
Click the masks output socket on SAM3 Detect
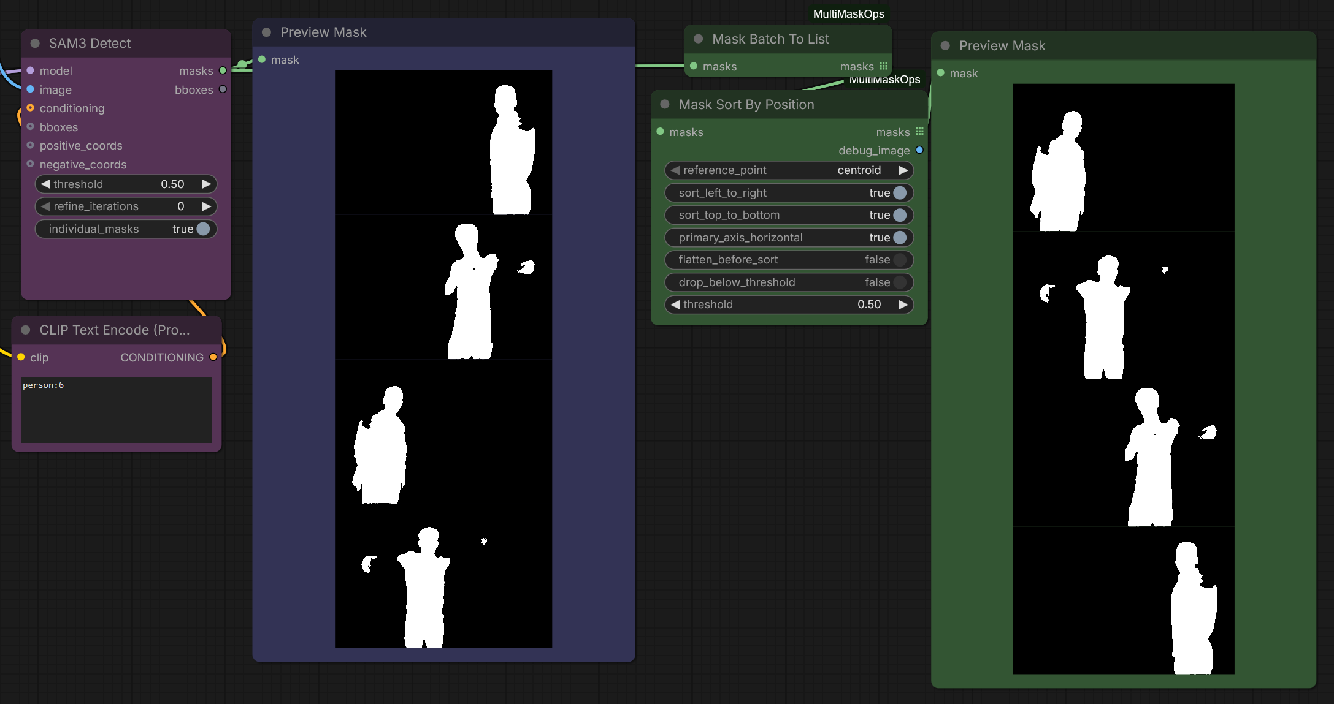tap(223, 70)
